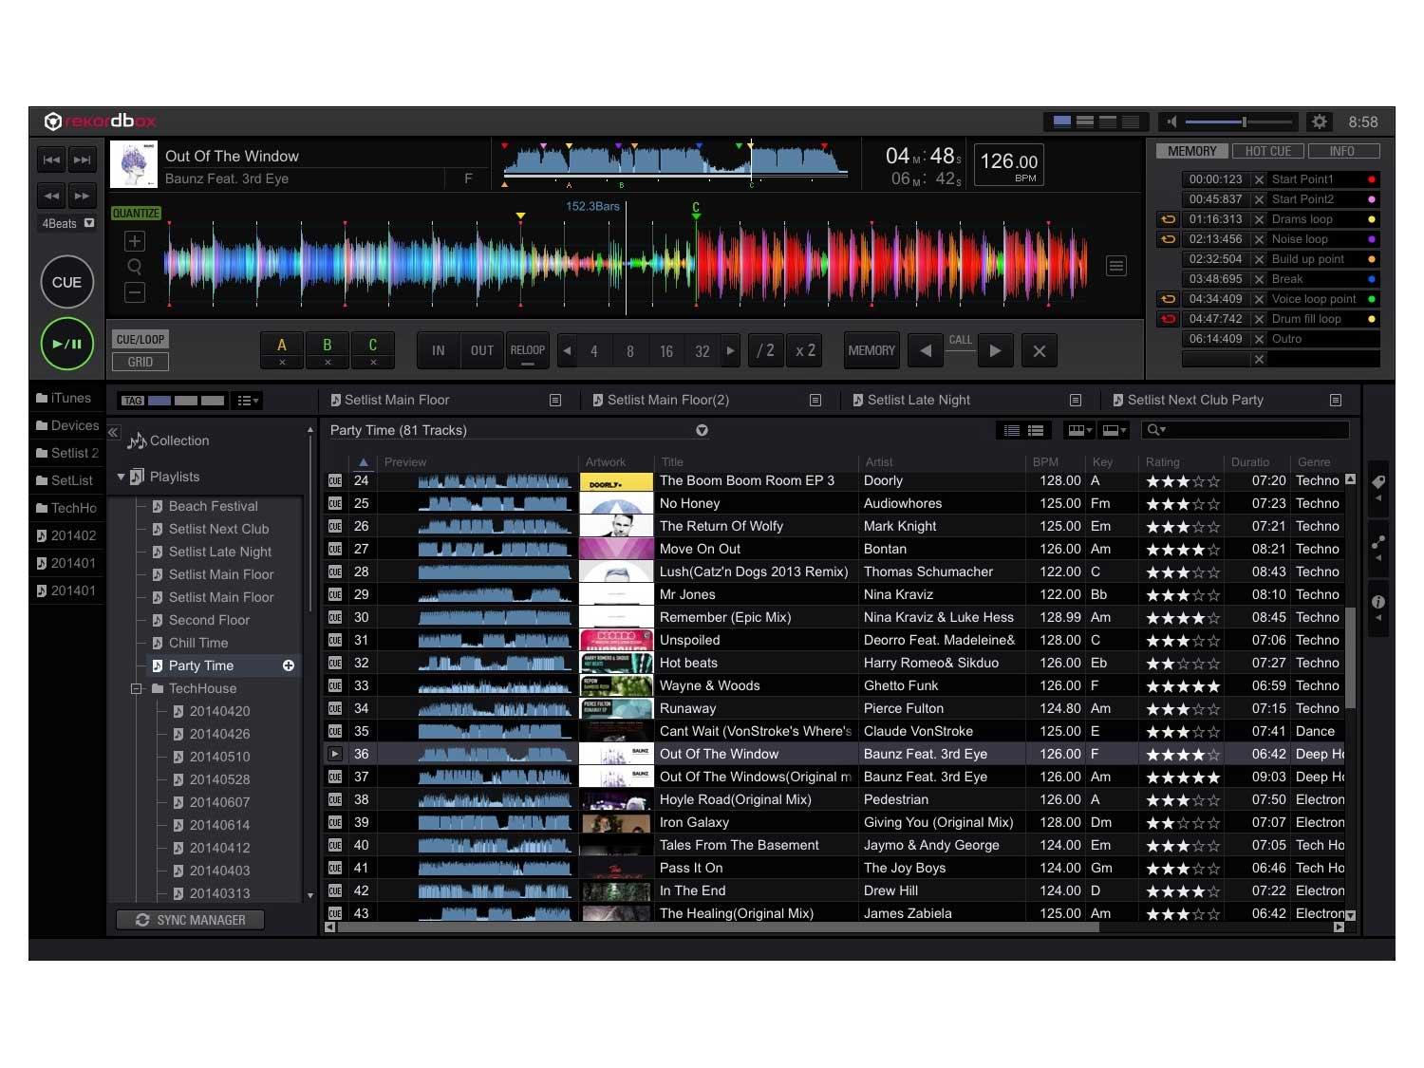Click the round CUE button
The image size is (1424, 1068).
[66, 282]
